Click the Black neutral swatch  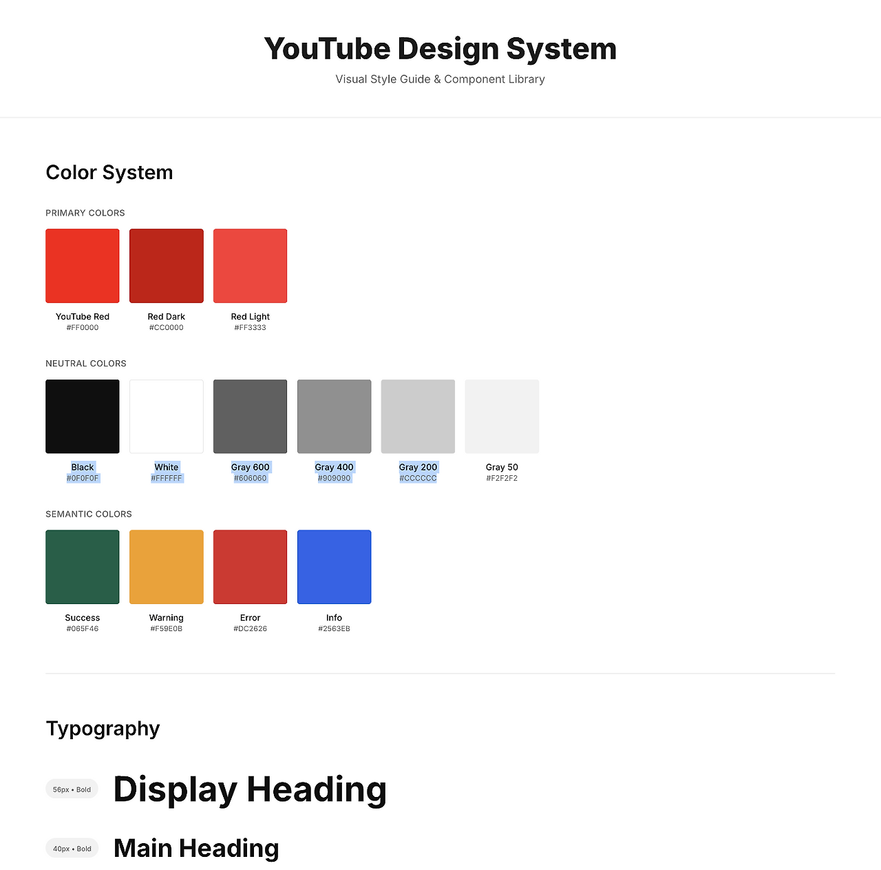[83, 417]
